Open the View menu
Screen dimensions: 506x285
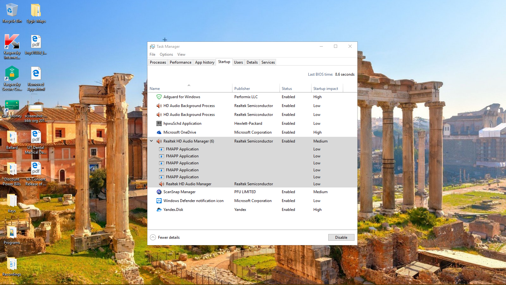[x=181, y=54]
